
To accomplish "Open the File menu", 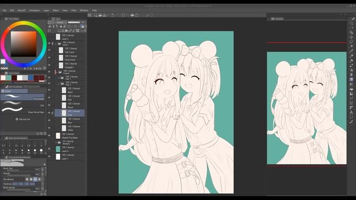I will point(4,11).
